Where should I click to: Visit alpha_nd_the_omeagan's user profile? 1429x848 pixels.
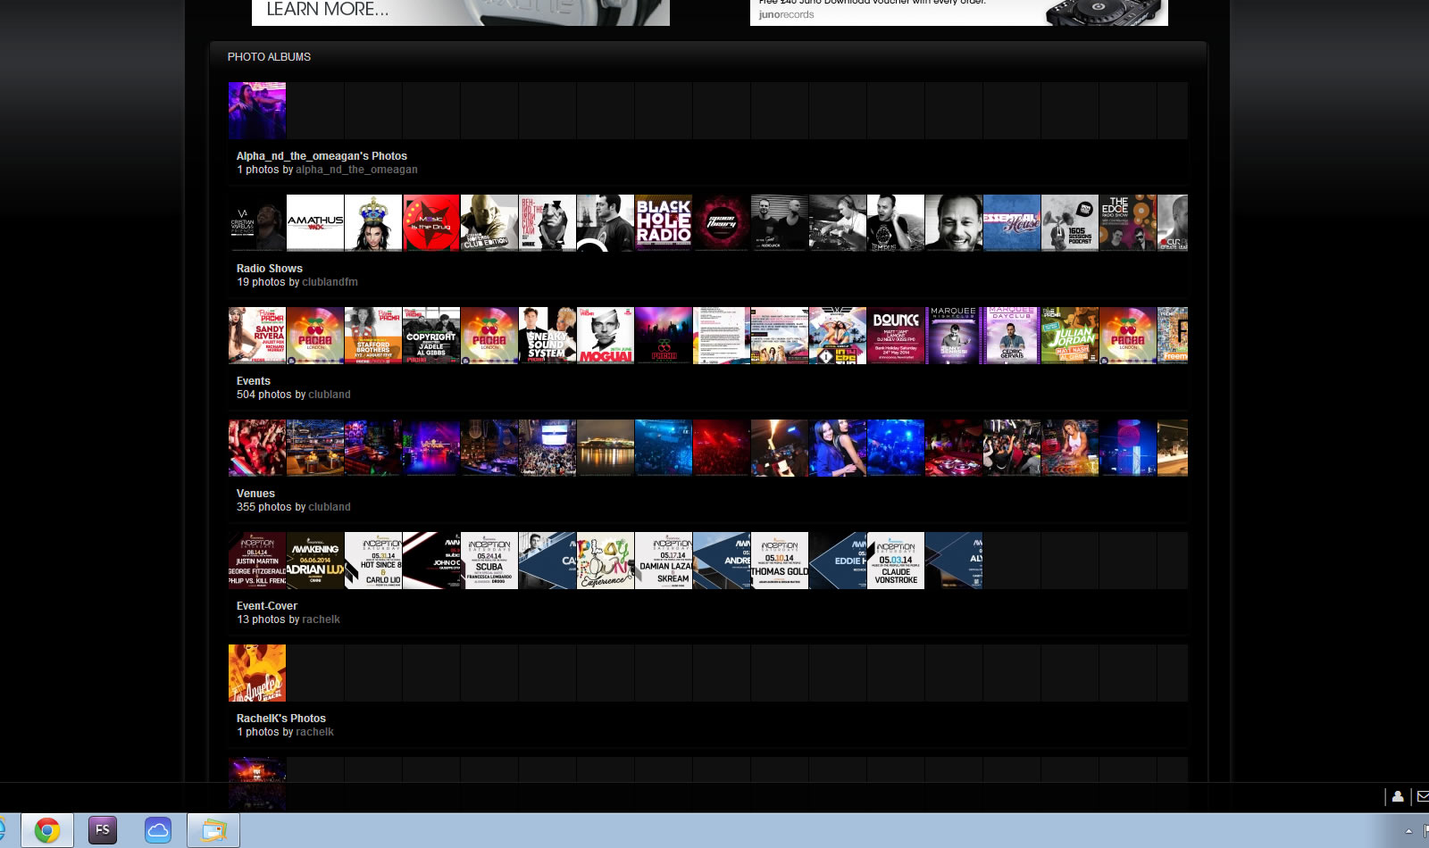coord(356,170)
